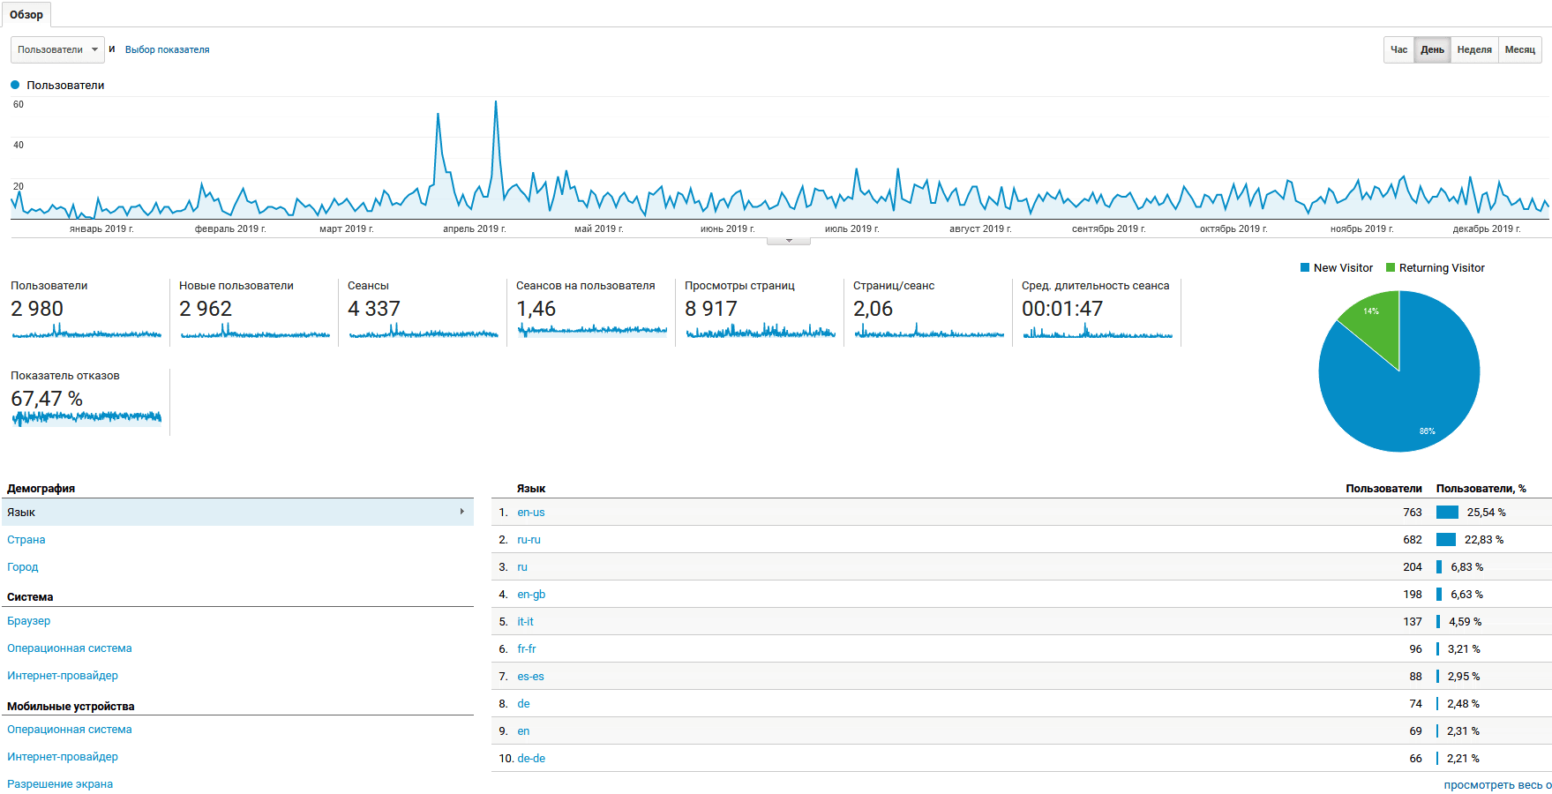Viewport: 1552px width, 794px height.
Task: Switch chart granularity to Неделя
Action: (x=1474, y=49)
